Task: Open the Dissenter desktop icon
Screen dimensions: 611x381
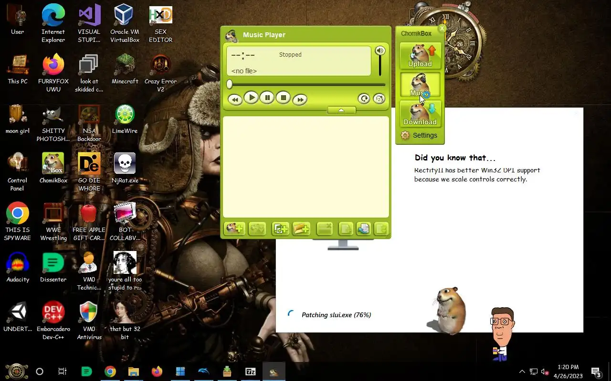Action: pos(53,267)
